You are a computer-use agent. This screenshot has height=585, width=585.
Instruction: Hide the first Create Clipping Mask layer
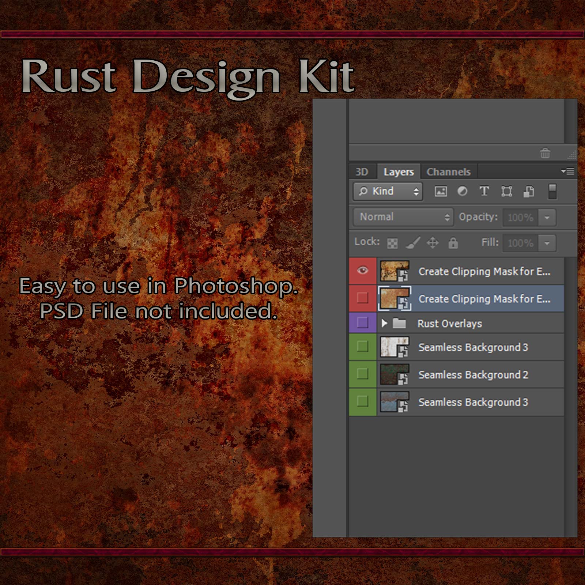point(362,271)
